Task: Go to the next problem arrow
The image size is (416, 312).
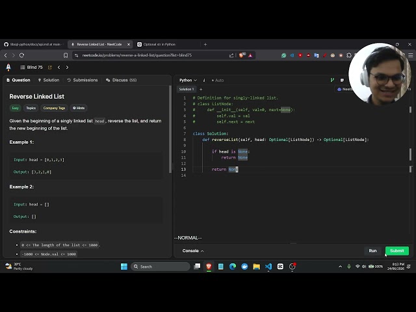Action: click(x=67, y=68)
